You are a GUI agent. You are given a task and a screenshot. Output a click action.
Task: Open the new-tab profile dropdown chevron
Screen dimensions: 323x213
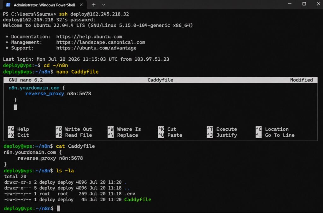[x=103, y=5]
